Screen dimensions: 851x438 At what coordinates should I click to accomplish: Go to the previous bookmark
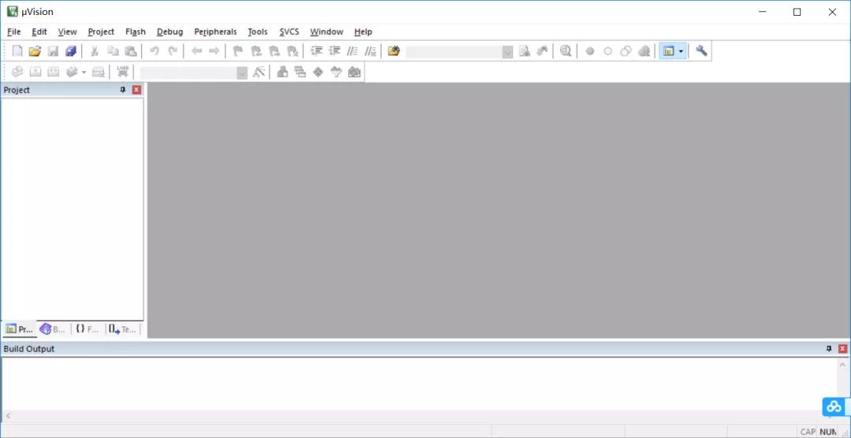tap(256, 51)
